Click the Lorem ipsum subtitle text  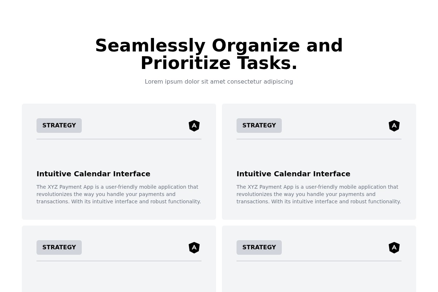[x=219, y=82]
